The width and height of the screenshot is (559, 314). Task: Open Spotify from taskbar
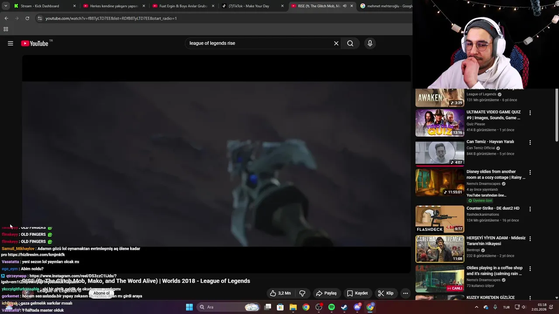331,307
